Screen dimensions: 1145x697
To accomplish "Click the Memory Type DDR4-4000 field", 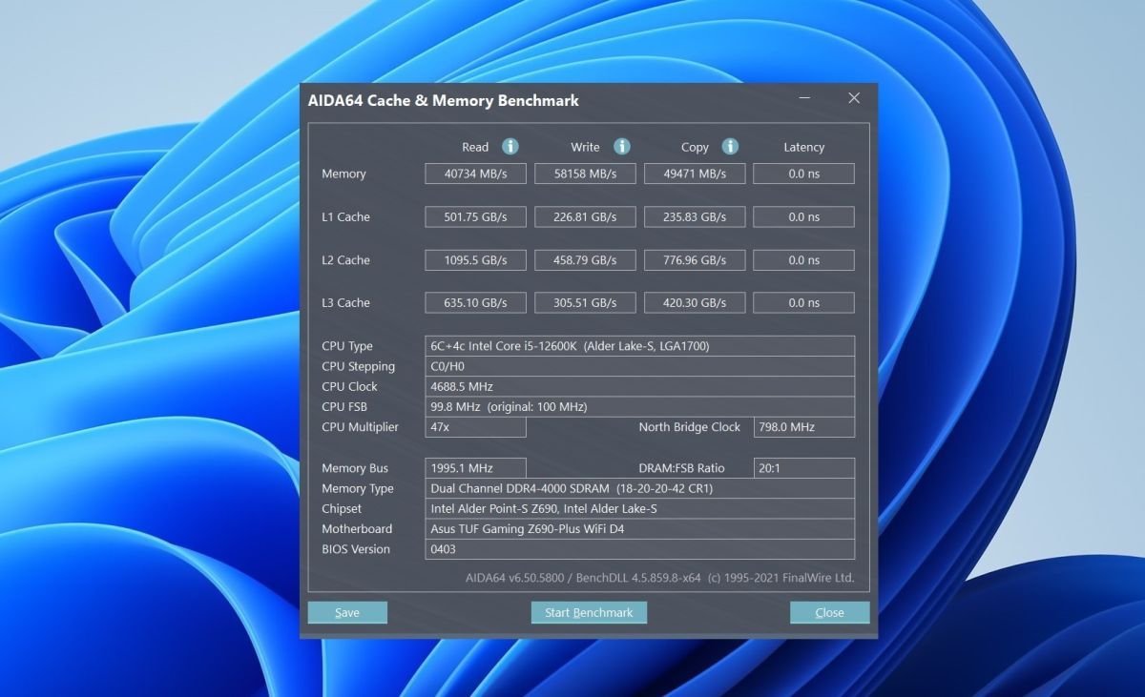I will [639, 488].
